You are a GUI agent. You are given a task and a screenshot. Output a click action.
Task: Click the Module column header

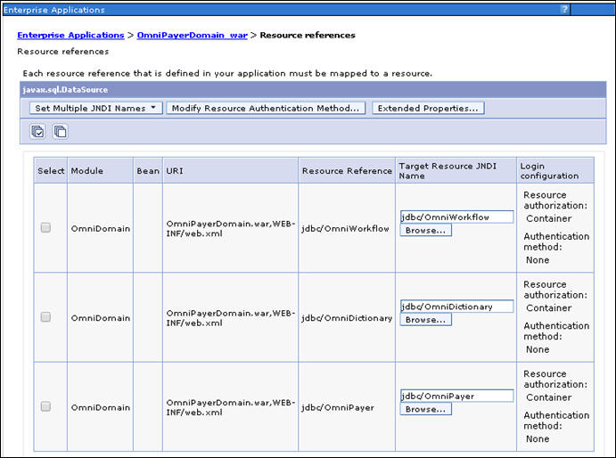[x=100, y=171]
